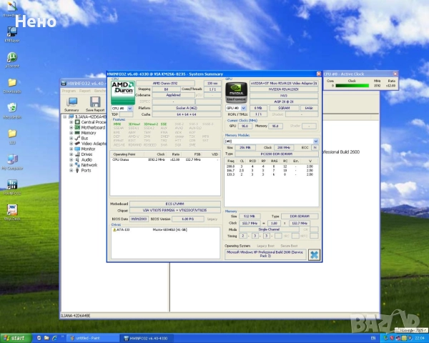Close System Summary with blue X button
Viewport: 429px width, 343px height.
314,254
